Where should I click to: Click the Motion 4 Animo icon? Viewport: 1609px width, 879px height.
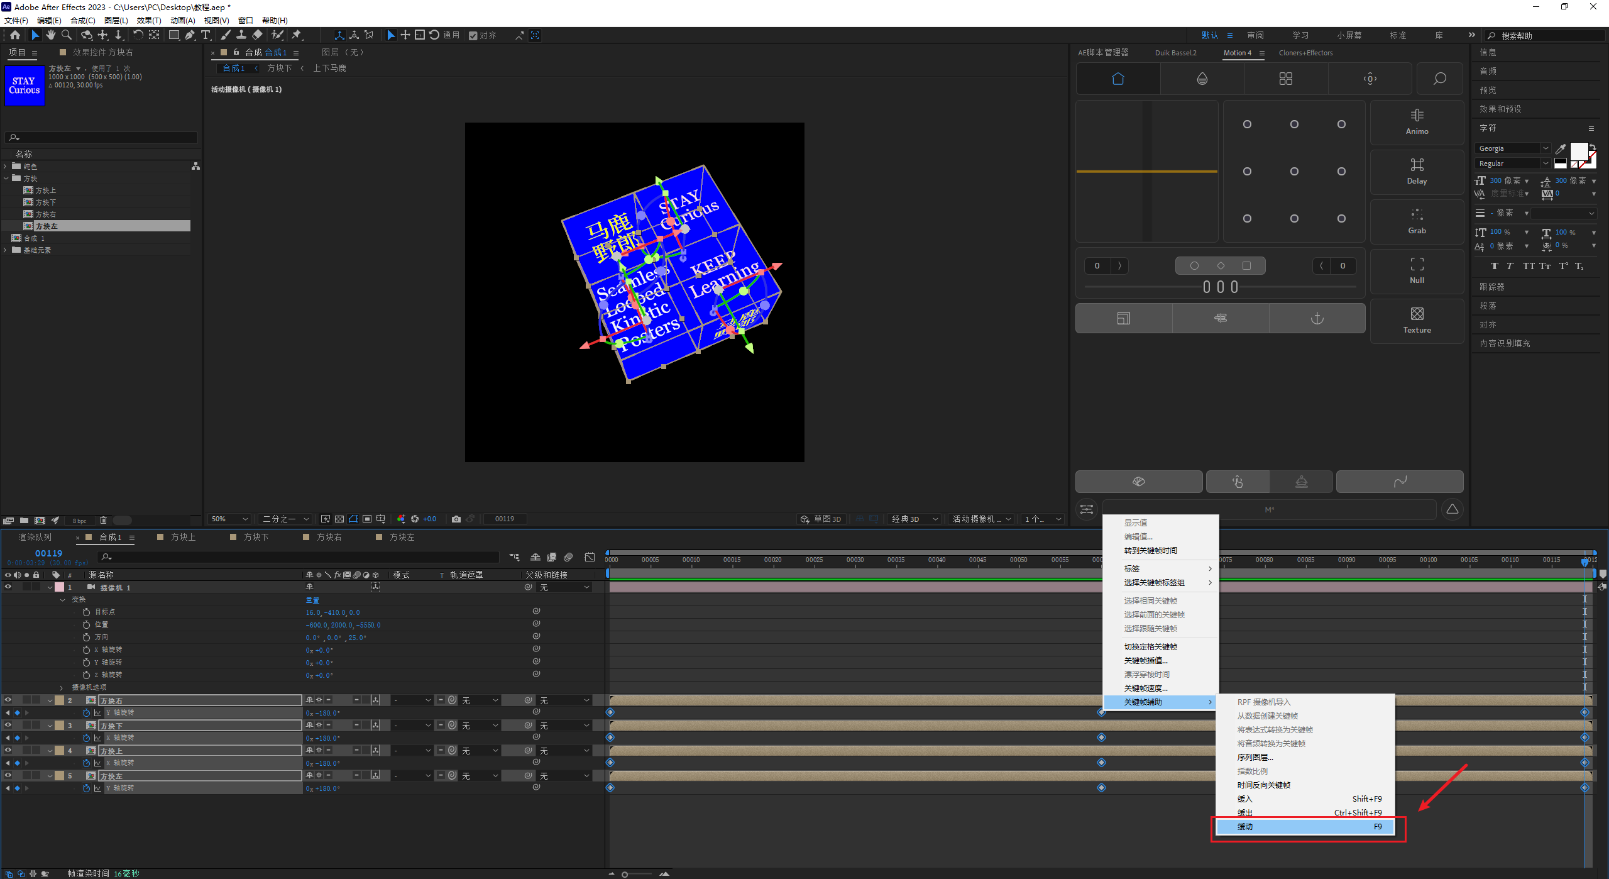[x=1417, y=121]
